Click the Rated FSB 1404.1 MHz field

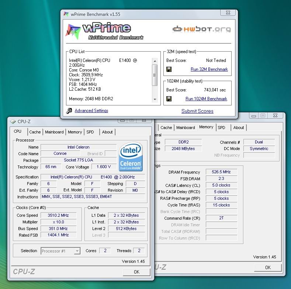[58, 235]
